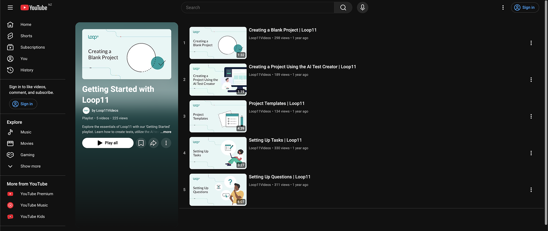This screenshot has width=548, height=231.
Task: Click the Movies icon in Explore
Action: coord(10,143)
